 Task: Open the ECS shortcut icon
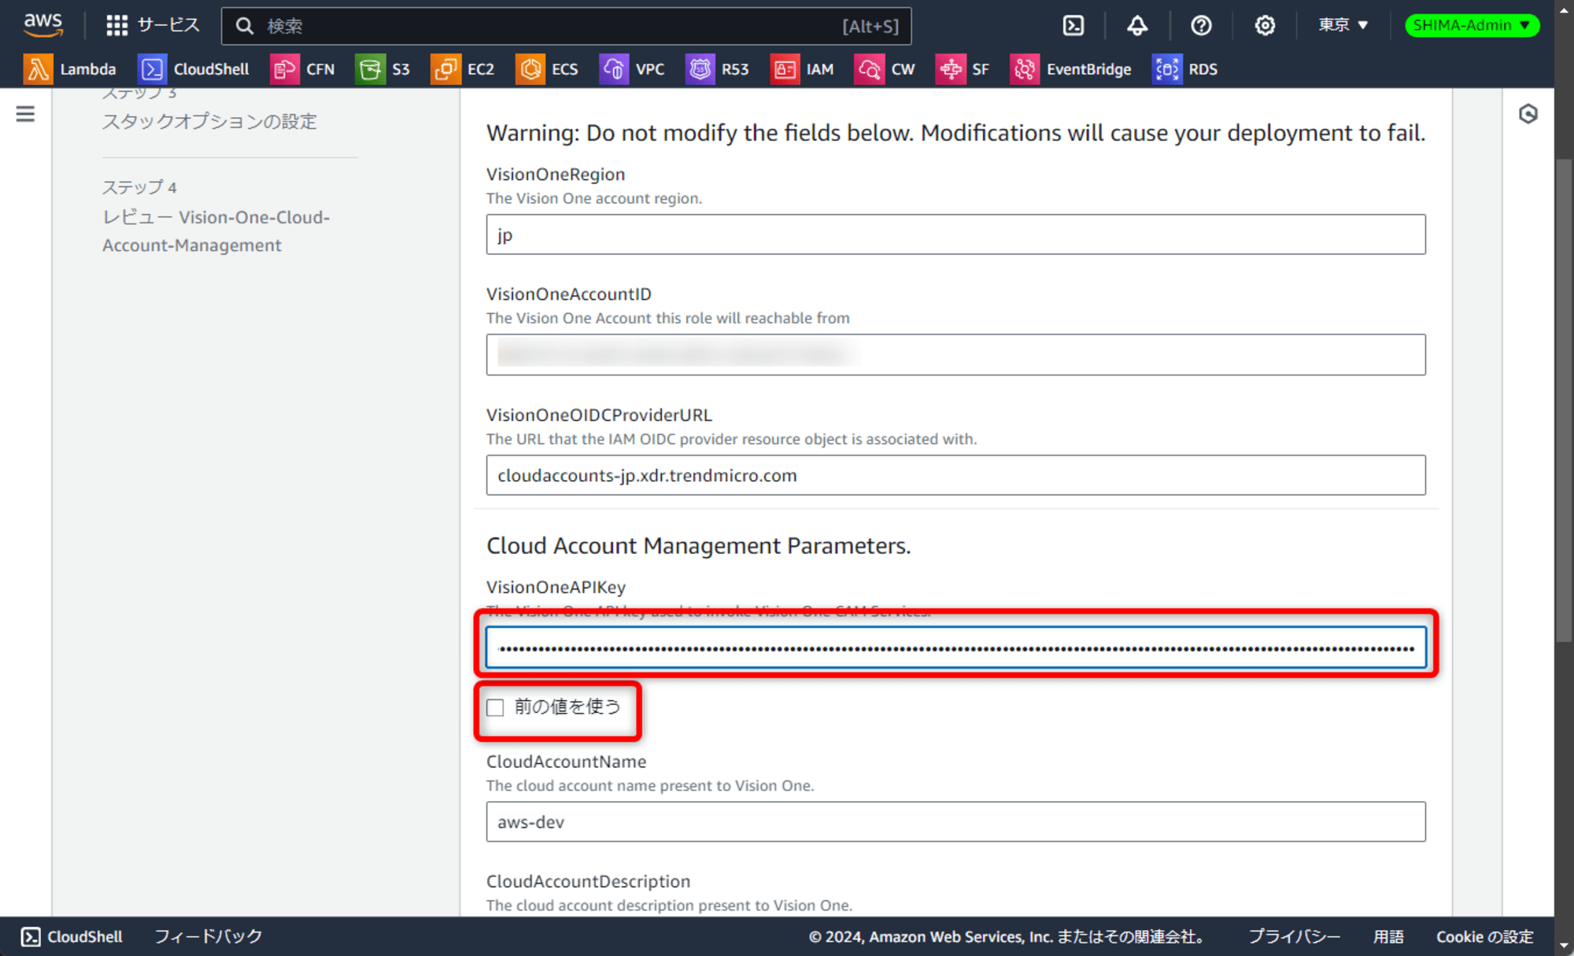pyautogui.click(x=530, y=69)
